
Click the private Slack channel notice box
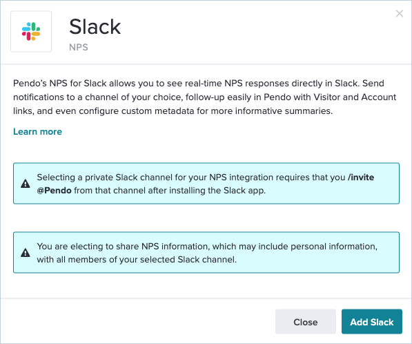pyautogui.click(x=206, y=183)
